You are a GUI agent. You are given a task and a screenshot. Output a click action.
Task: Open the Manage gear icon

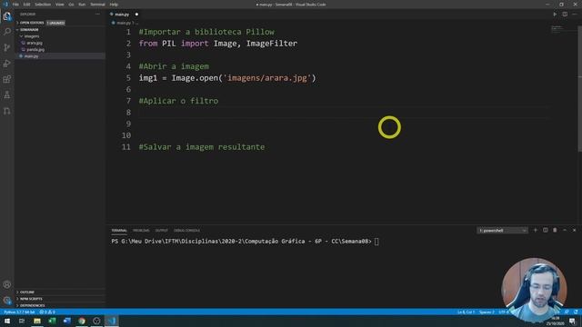coord(7,301)
